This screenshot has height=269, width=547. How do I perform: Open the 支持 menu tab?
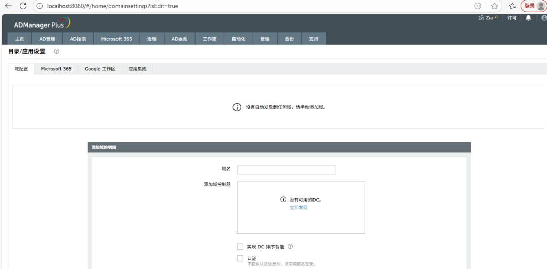(314, 39)
